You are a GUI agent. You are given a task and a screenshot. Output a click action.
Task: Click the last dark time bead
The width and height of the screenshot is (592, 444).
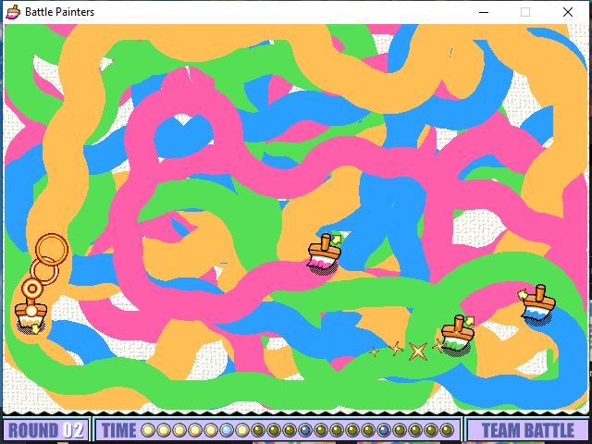click(447, 430)
